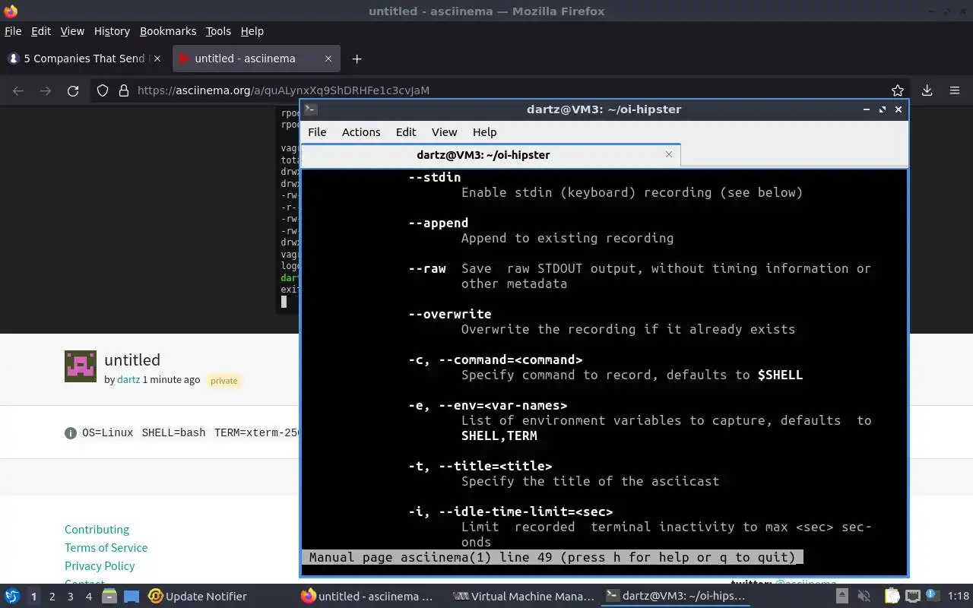Open the Terms of Service link
973x608 pixels.
coord(106,548)
